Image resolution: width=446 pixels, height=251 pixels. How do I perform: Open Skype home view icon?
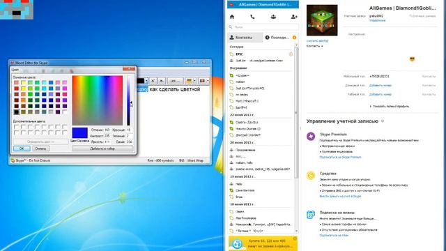232,17
